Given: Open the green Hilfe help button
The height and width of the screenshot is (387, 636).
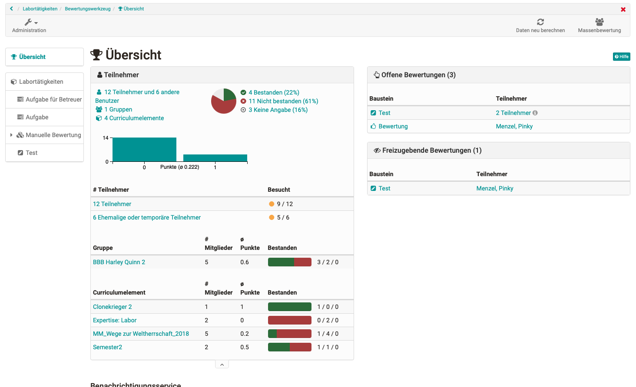Looking at the screenshot, I should click(621, 57).
